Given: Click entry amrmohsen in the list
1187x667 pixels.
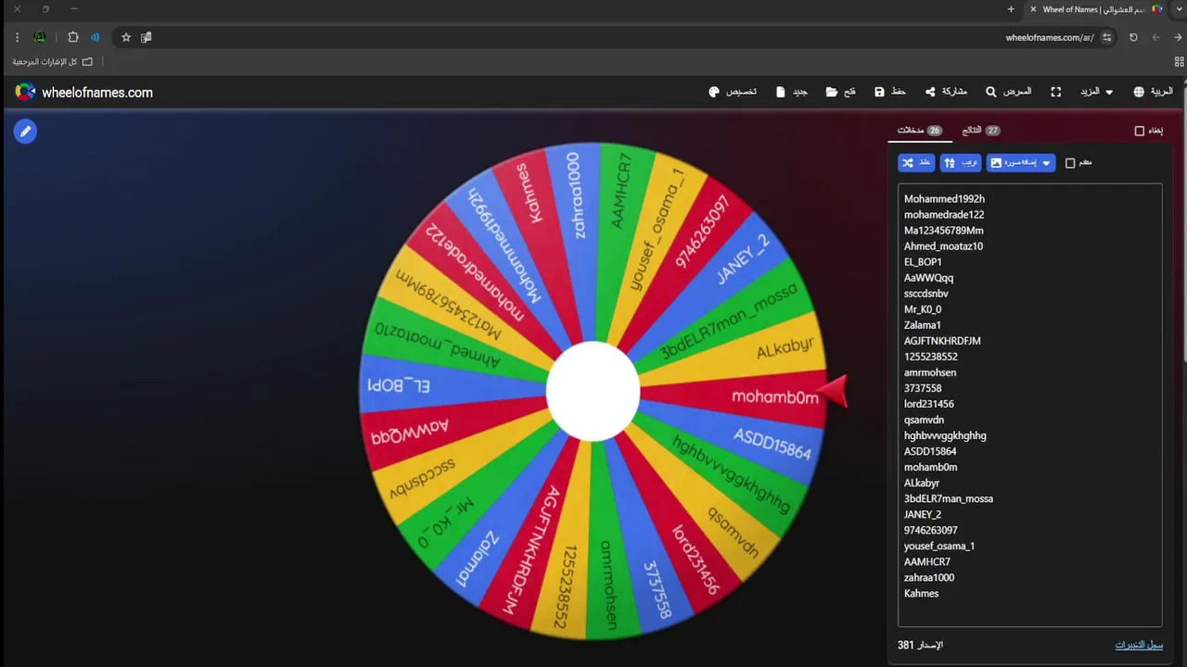Looking at the screenshot, I should tap(930, 372).
